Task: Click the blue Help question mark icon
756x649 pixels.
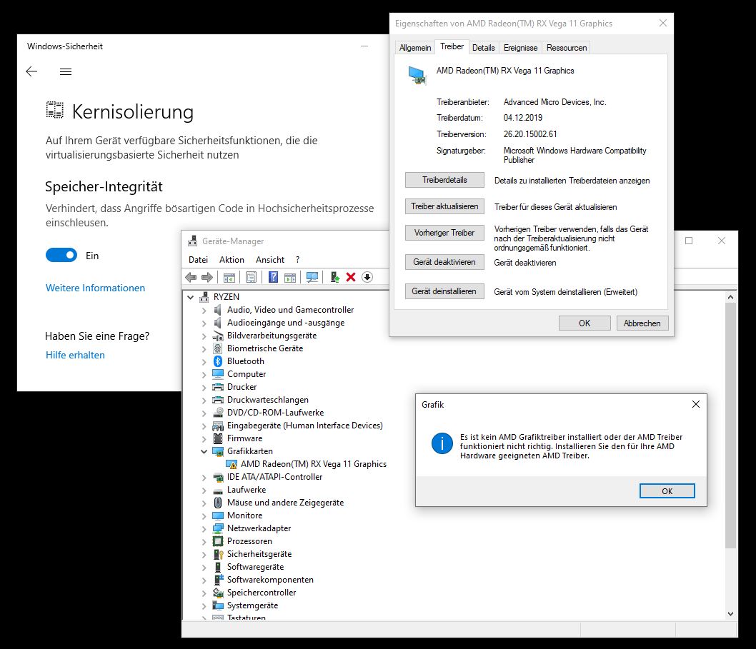Action: [x=274, y=277]
